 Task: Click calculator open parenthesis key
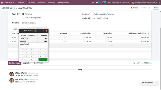click(41, 53)
